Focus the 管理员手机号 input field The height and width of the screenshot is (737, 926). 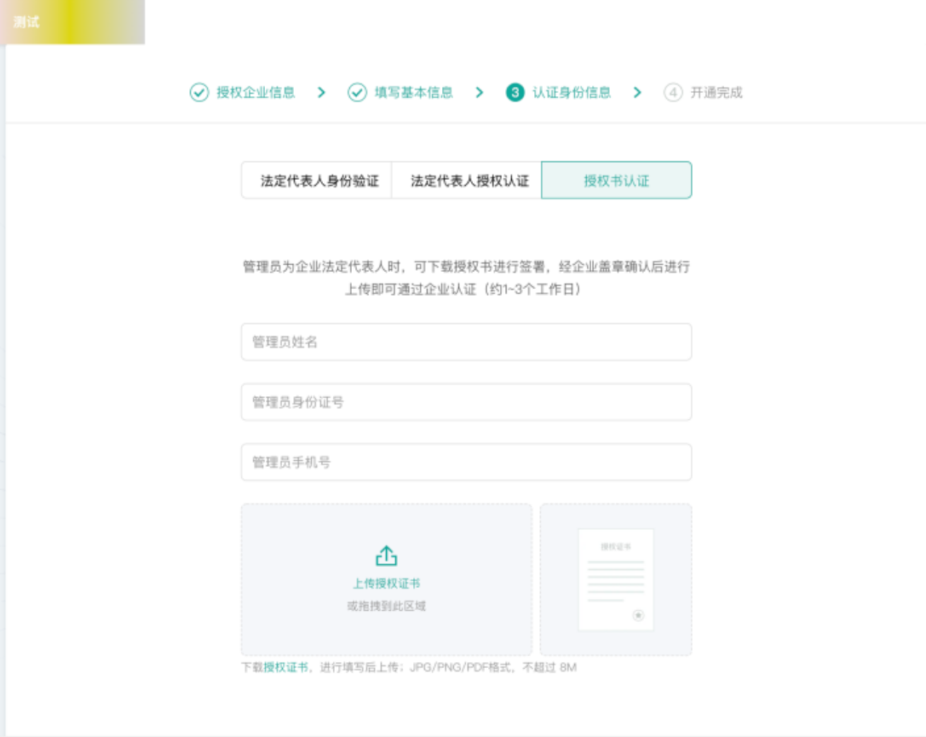pyautogui.click(x=467, y=462)
